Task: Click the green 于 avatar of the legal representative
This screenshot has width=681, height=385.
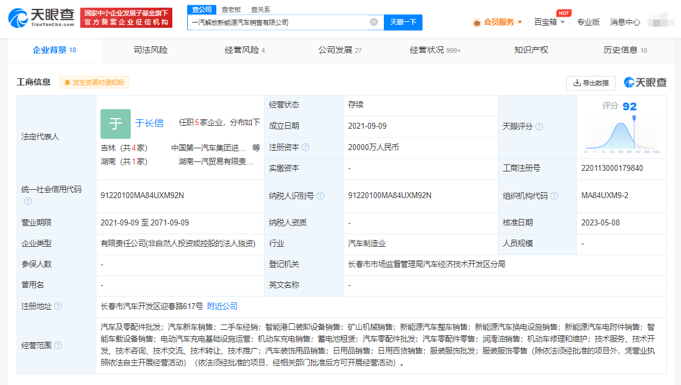Action: pos(115,124)
